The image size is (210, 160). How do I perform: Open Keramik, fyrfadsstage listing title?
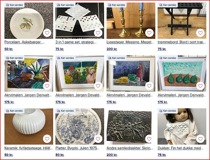click(28, 148)
